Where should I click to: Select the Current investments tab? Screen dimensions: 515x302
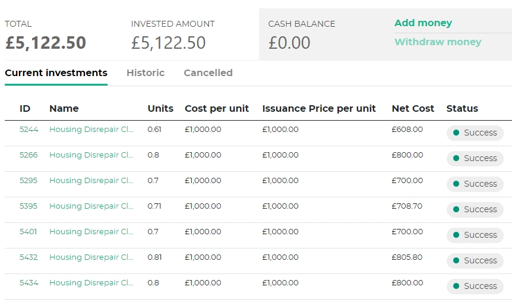[x=56, y=73]
